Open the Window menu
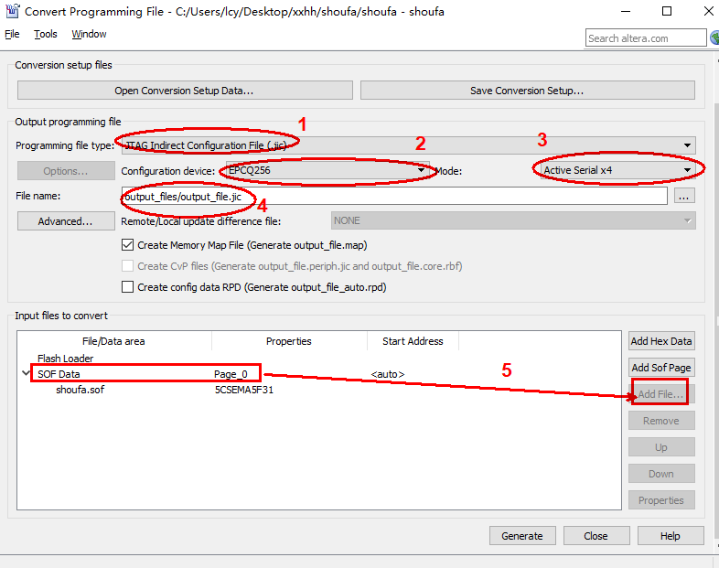The width and height of the screenshot is (719, 568). (89, 34)
